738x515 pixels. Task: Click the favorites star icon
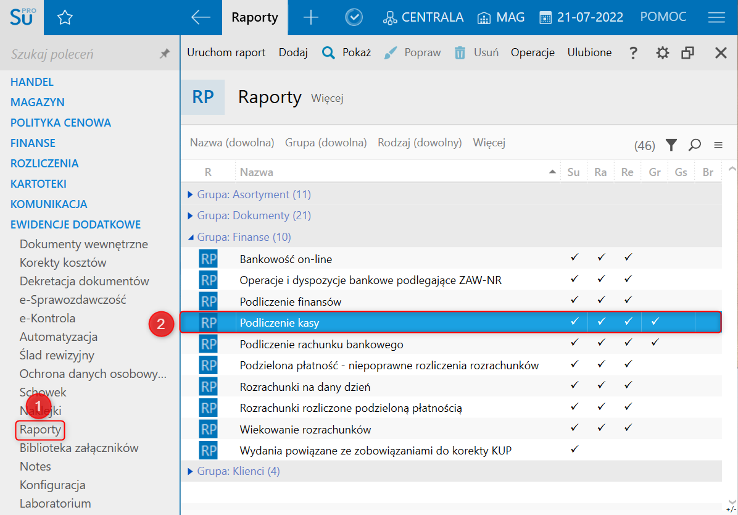click(65, 18)
